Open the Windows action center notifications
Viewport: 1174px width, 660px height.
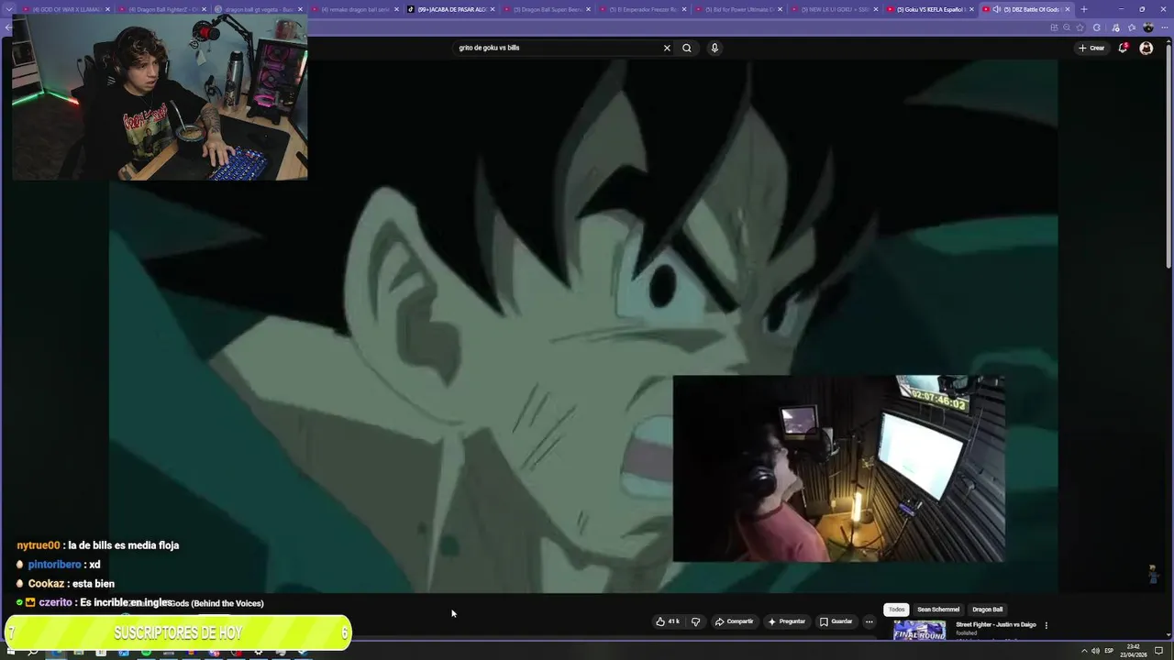click(x=1159, y=651)
